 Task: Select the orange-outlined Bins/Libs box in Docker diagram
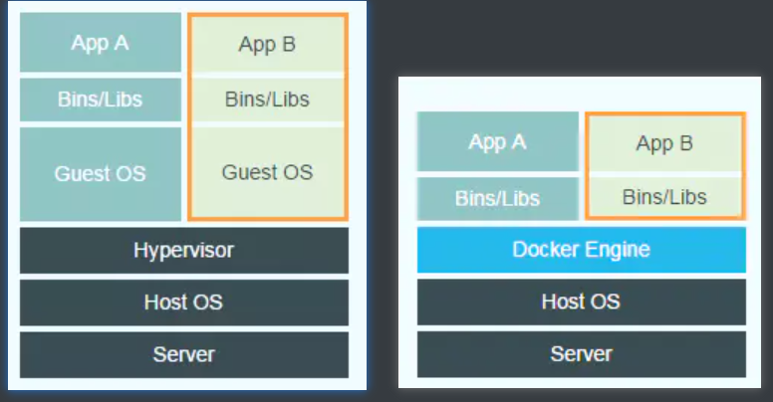coord(664,197)
